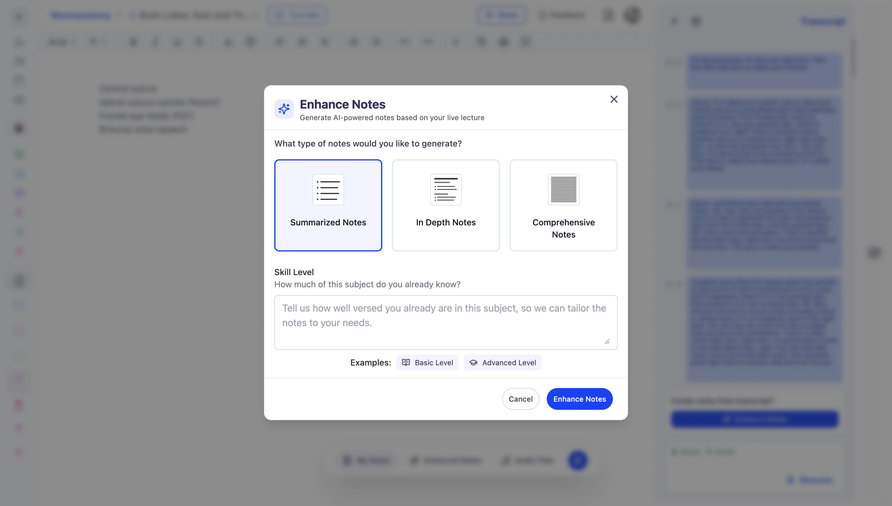Pick the Comprehensive Notes option
The image size is (892, 506).
563,228
